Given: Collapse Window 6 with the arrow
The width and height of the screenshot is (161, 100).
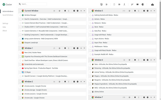Looking at the screenshot, I should tap(154, 60).
